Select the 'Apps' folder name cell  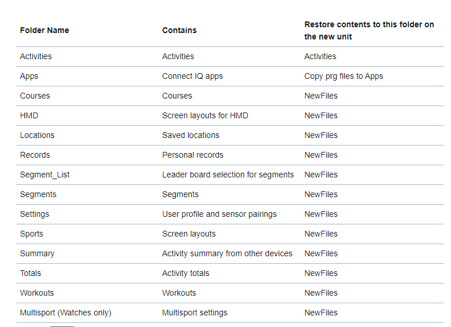click(x=29, y=76)
